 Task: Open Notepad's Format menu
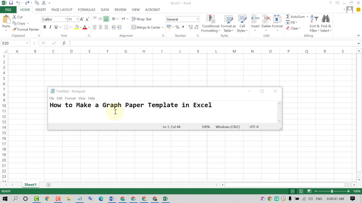(70, 98)
